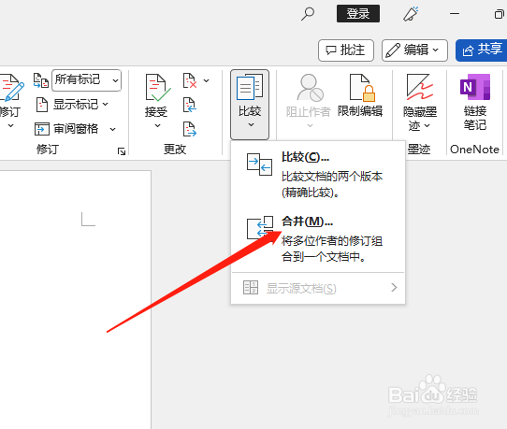Expand the 显示源文档 submenu chevron

[x=394, y=287]
